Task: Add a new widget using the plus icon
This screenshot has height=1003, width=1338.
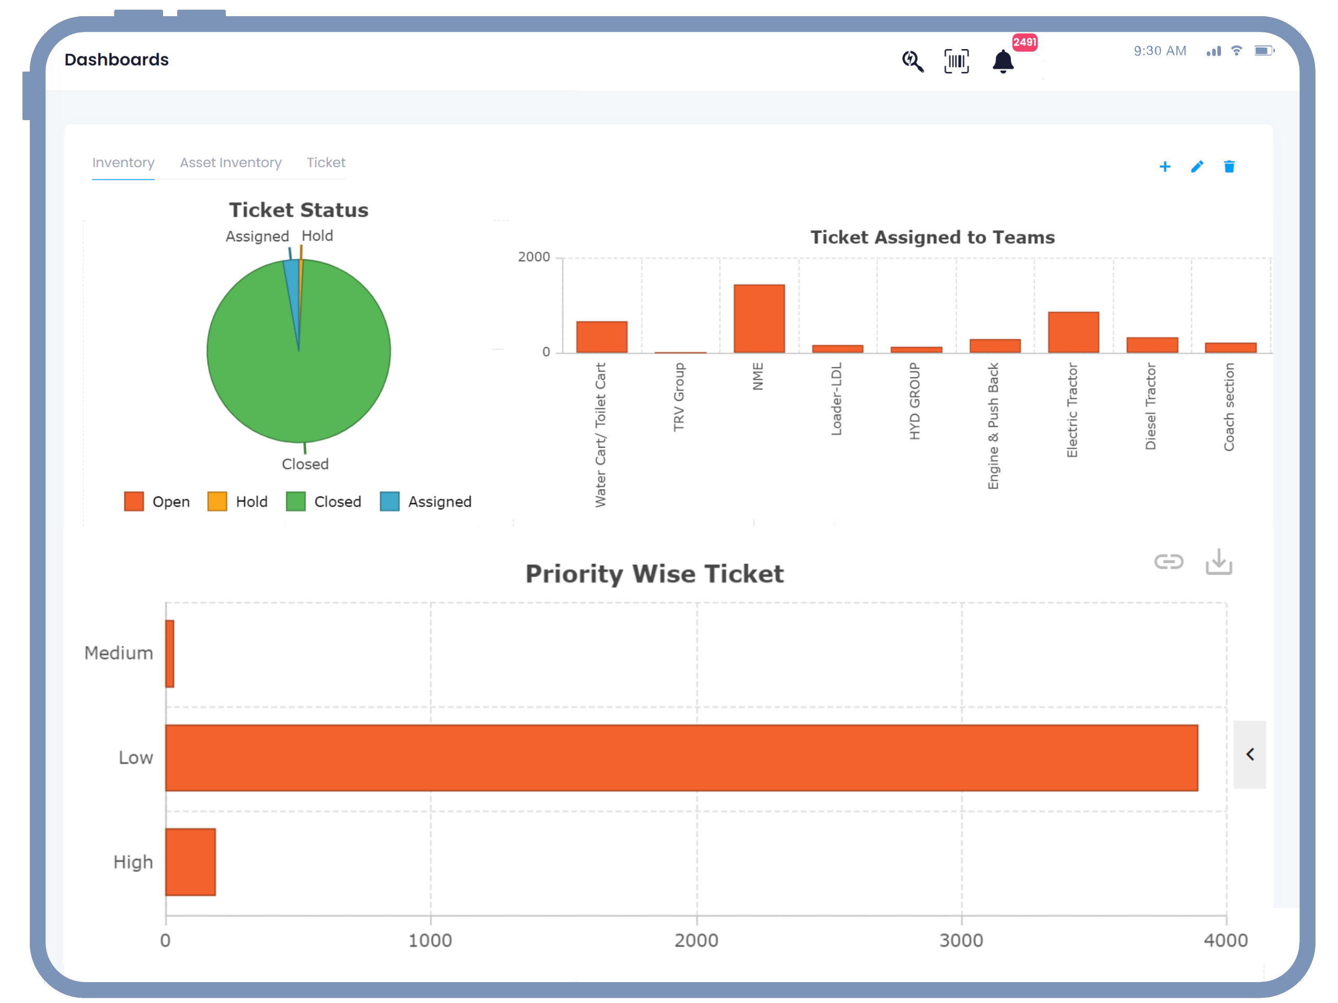Action: pyautogui.click(x=1164, y=167)
